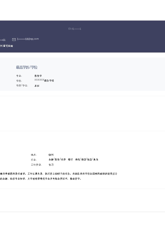Image resolution: width=165 pixels, height=234 pixels.
Task: Select the major value 投资学
Action: [x=38, y=76]
